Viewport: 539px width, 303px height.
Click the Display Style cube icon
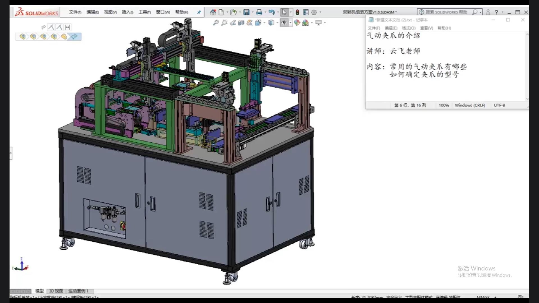271,23
